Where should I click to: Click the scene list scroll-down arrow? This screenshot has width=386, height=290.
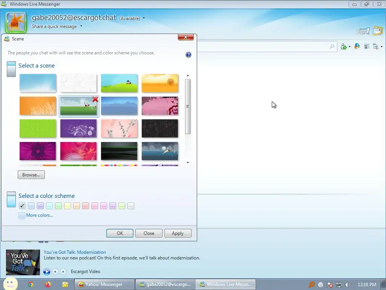pyautogui.click(x=188, y=162)
